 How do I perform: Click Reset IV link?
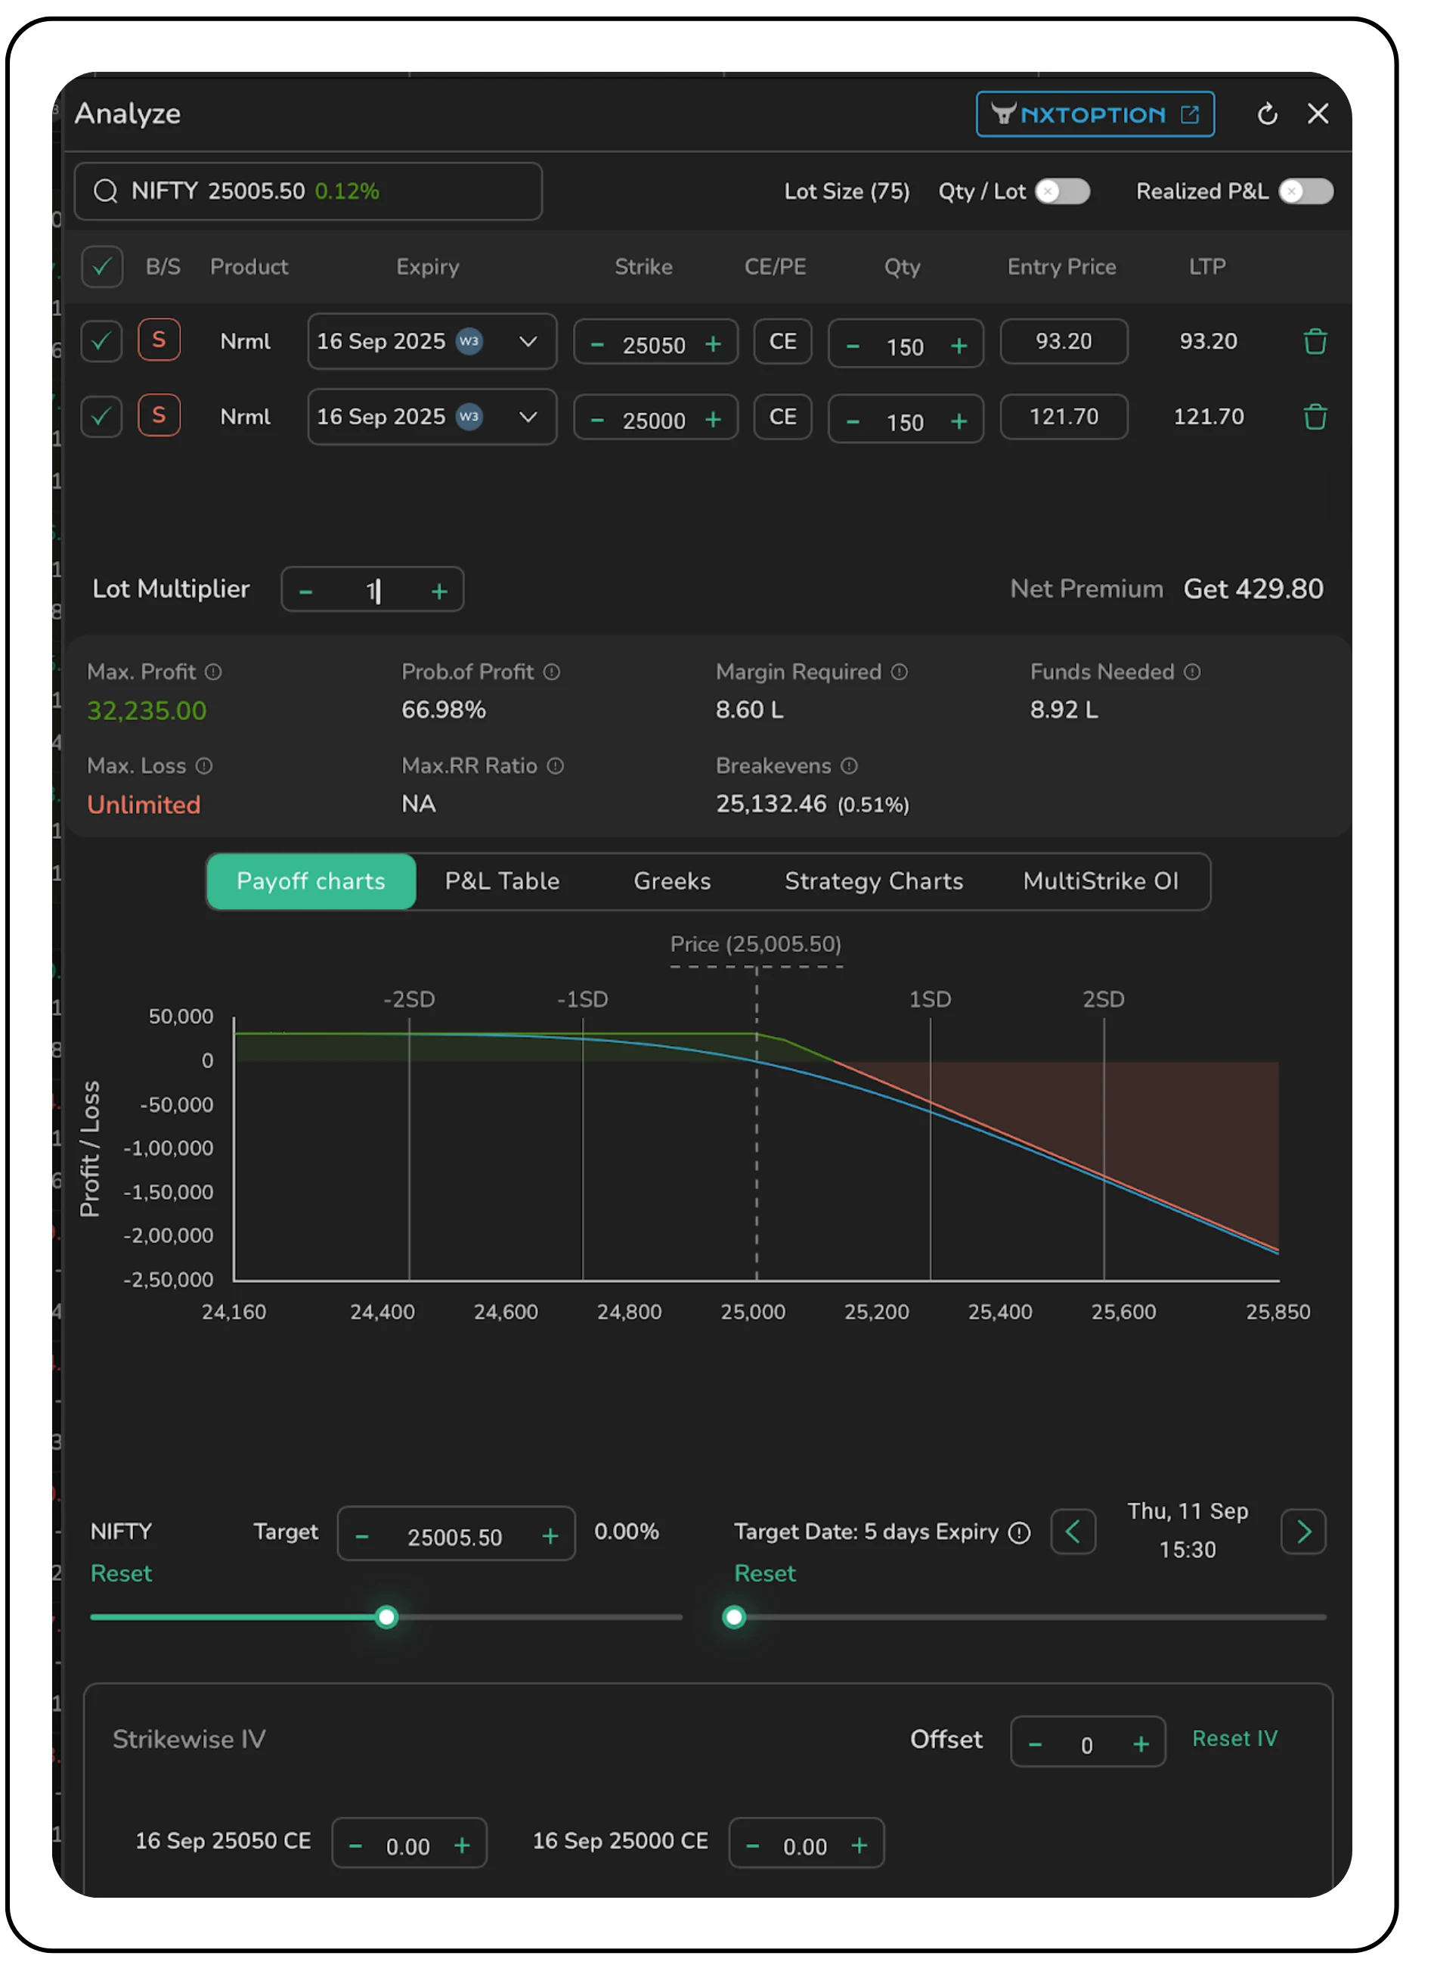pyautogui.click(x=1234, y=1739)
